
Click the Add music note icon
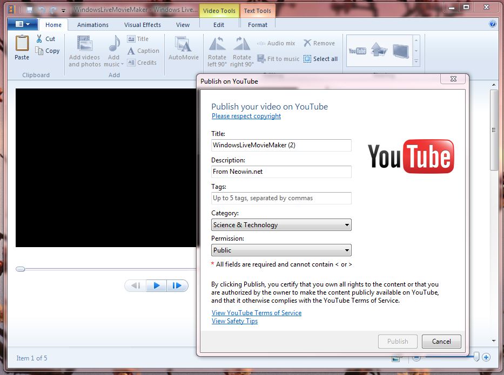coord(114,44)
